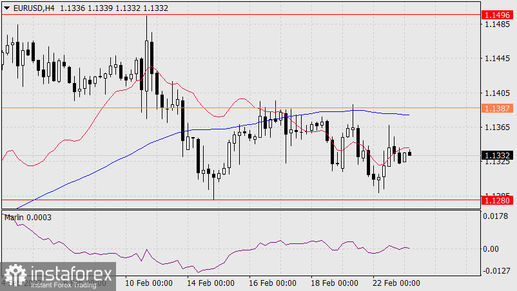Click the -0.0127 oscillator scale value
Screen dimensions: 517x291
point(496,270)
